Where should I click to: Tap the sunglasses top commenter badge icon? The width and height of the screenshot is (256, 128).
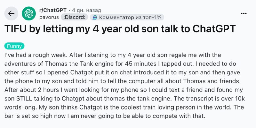pyautogui.click(x=95, y=17)
